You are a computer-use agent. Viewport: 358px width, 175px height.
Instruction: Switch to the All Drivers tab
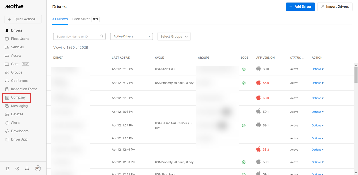pyautogui.click(x=60, y=19)
